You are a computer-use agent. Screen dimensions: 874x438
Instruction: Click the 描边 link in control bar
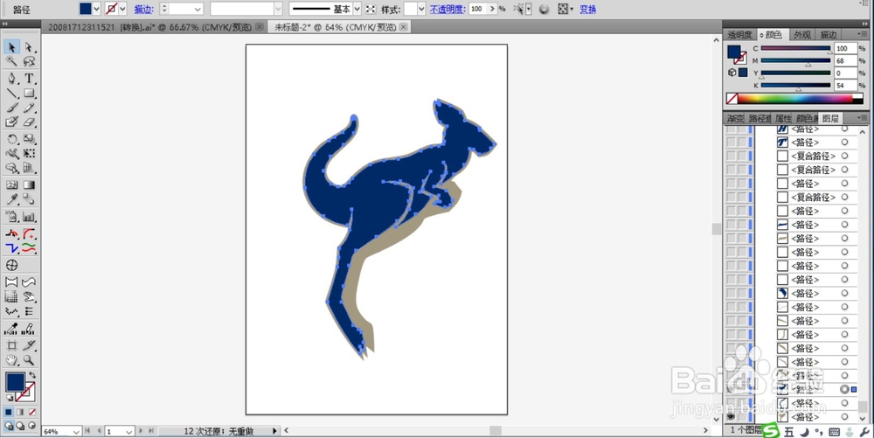click(144, 9)
